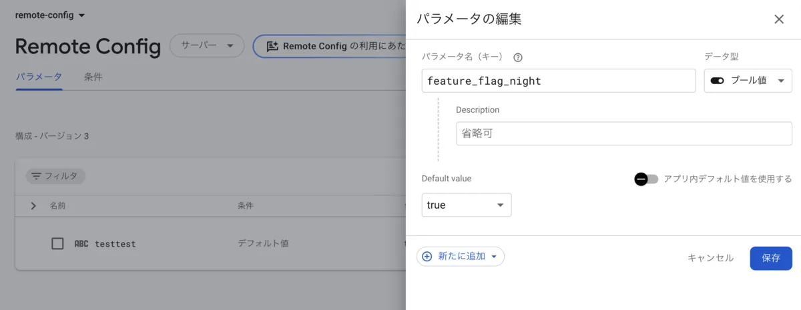Viewport: 801px width, 310px height.
Task: Check the testtest row checkbox
Action: (x=57, y=243)
